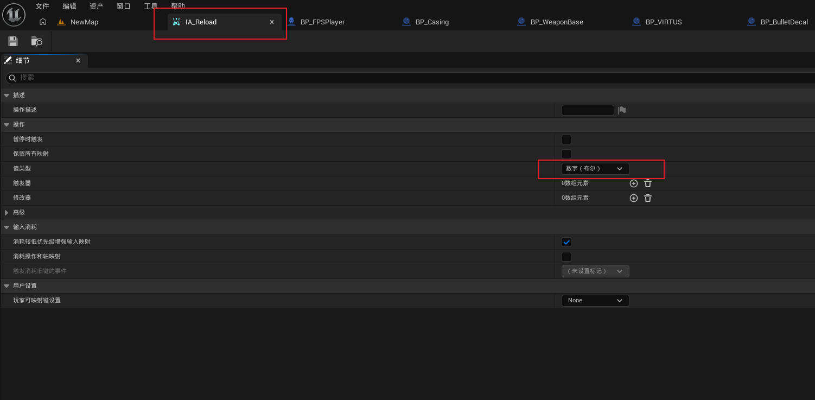Add element to 修改器 array
815x400 pixels.
tap(633, 198)
